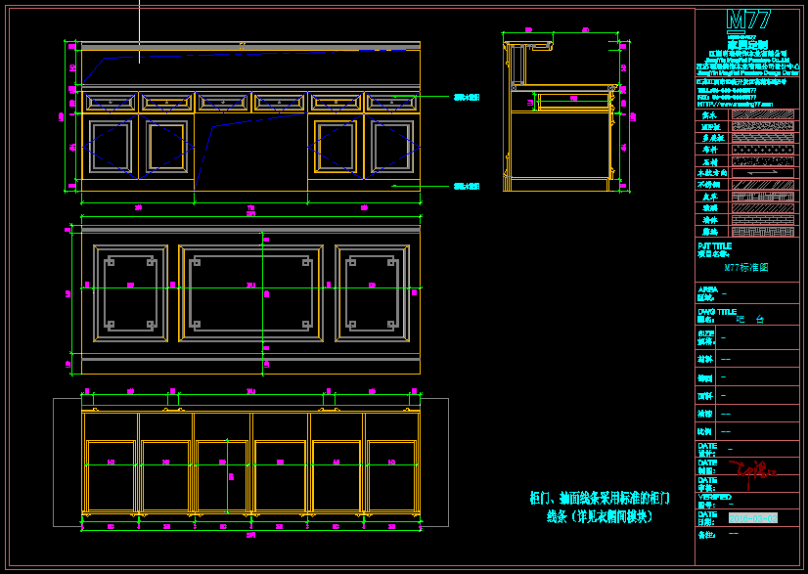Click the M77 logo in title block
This screenshot has width=808, height=574.
click(747, 21)
